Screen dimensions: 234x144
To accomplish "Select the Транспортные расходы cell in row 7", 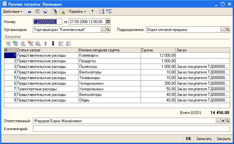I will [47, 89].
